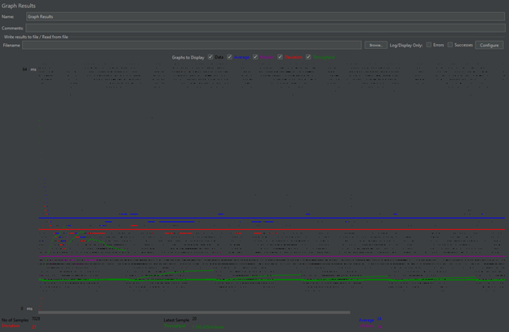Viewport: 509px width, 332px height.
Task: Click the '64 ms' axis label
Action: [x=29, y=69]
